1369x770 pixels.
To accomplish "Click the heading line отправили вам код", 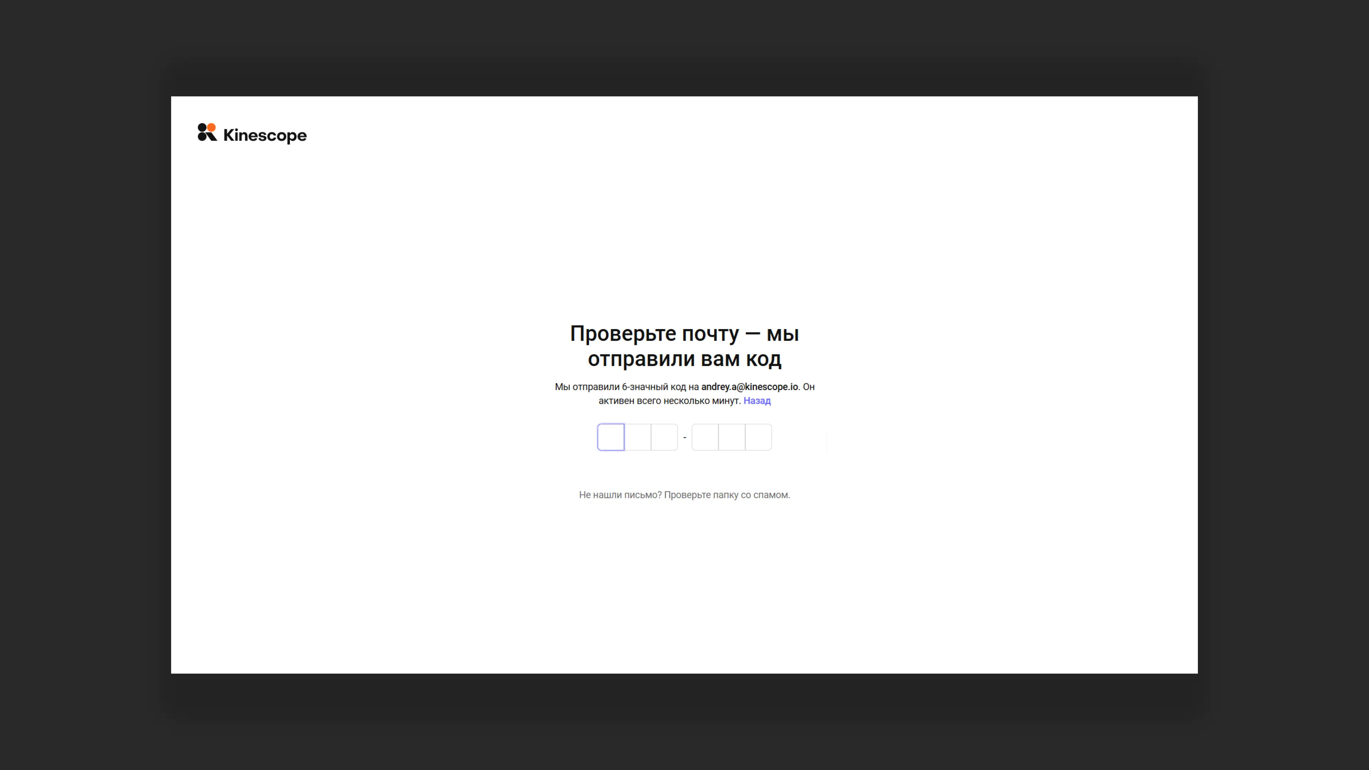I will 684,359.
